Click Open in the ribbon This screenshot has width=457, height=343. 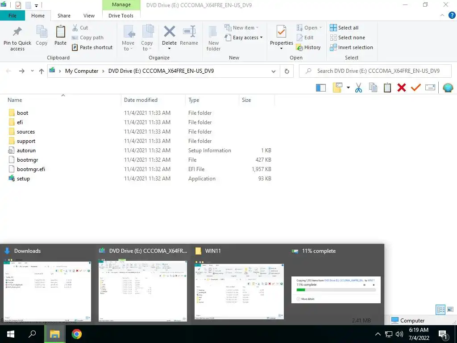(x=309, y=28)
